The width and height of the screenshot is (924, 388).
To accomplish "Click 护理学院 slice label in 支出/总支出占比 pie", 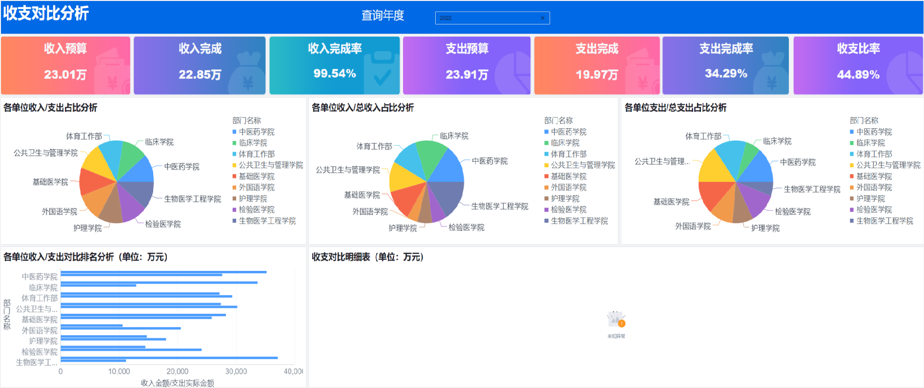I will (x=765, y=228).
